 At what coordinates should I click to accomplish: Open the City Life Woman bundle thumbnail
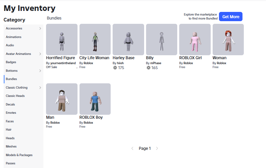click(95, 39)
